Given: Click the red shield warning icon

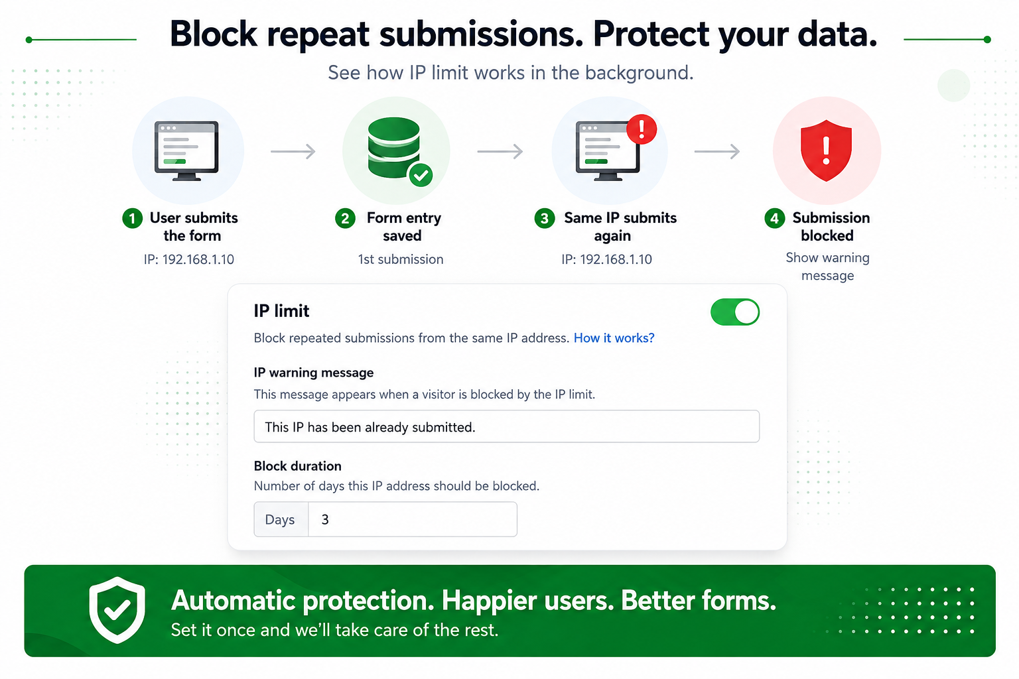Looking at the screenshot, I should (x=826, y=151).
